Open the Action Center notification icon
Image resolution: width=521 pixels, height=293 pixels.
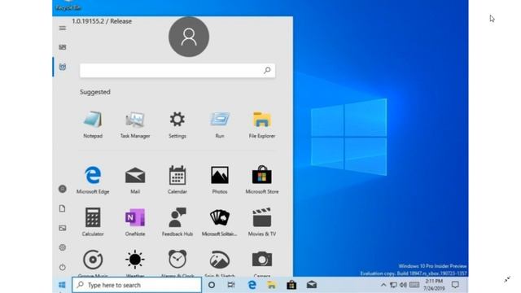pyautogui.click(x=456, y=285)
